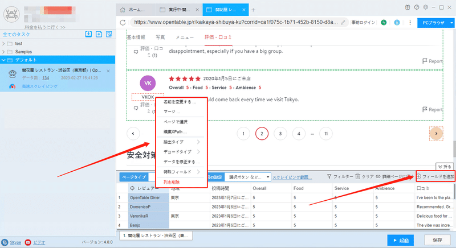Click the robot icon of the 開花屋 task

(x=12, y=74)
